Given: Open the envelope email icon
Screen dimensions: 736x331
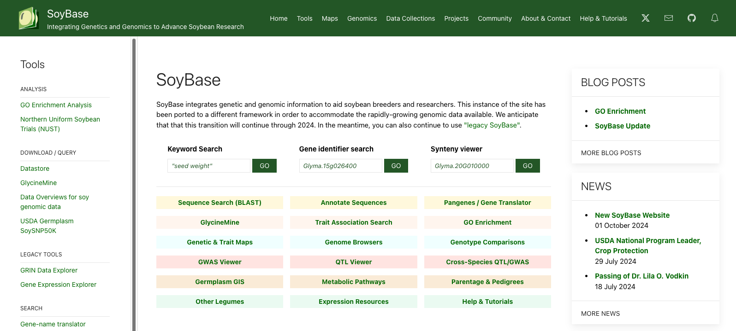Looking at the screenshot, I should pos(669,18).
